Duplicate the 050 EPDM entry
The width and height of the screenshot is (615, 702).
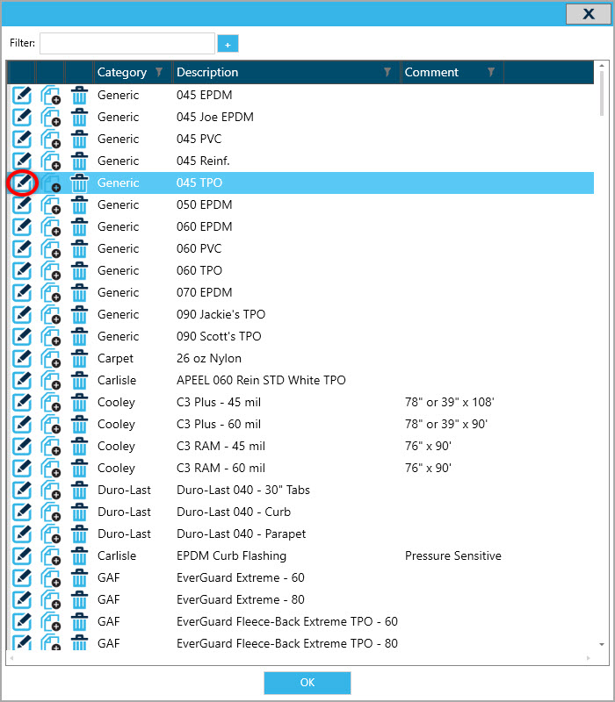tap(51, 204)
